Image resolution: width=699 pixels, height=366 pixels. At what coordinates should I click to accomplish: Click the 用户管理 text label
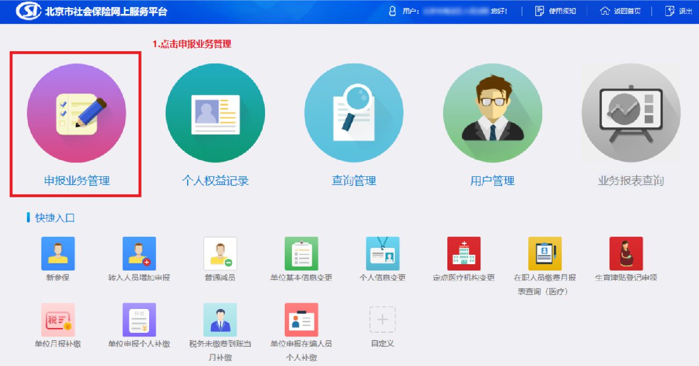[x=493, y=180]
